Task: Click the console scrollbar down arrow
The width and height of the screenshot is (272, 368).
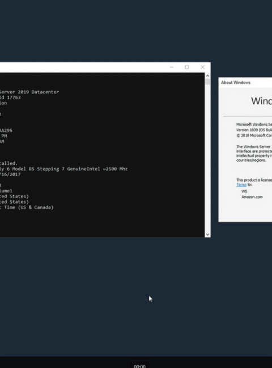Action: pos(207,234)
